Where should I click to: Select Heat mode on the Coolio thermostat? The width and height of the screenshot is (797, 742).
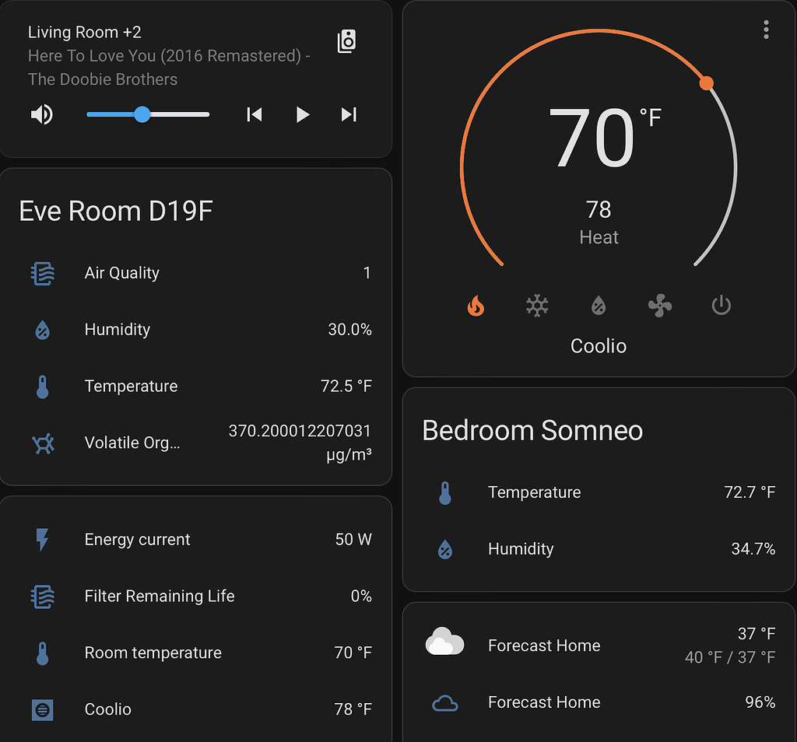pyautogui.click(x=476, y=305)
